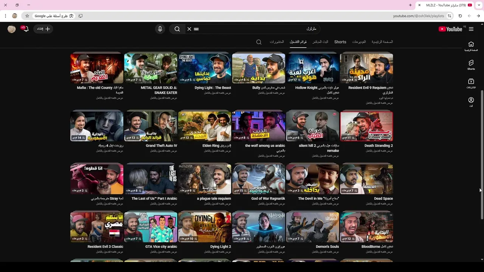Open the notifications bell
484x272 pixels.
[x=25, y=29]
